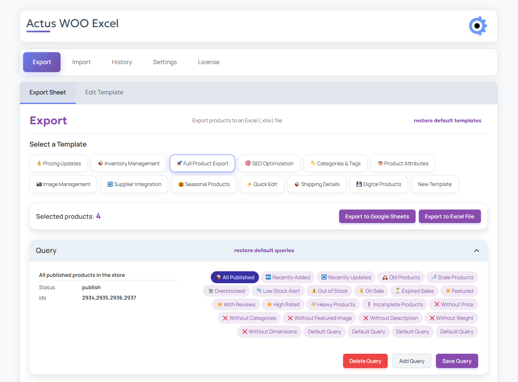Select the Categories & Tags template
Screen dimensions: 518x382
[x=335, y=163]
